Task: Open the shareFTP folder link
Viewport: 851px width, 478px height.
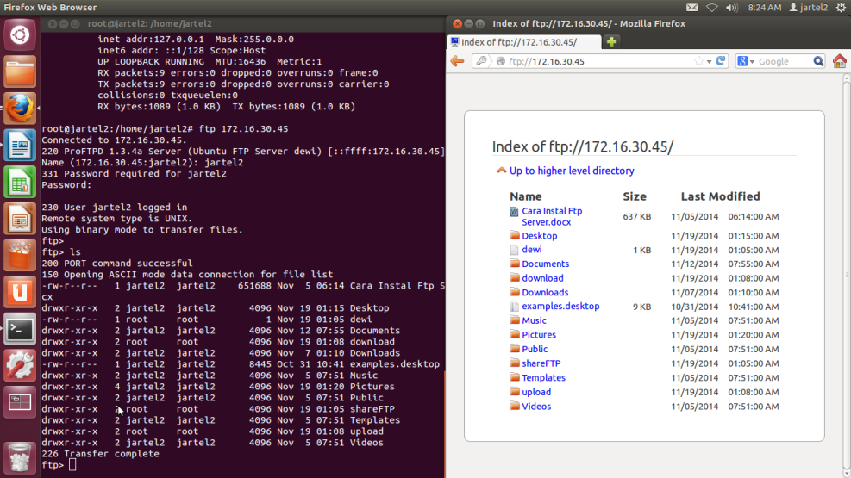Action: (541, 363)
